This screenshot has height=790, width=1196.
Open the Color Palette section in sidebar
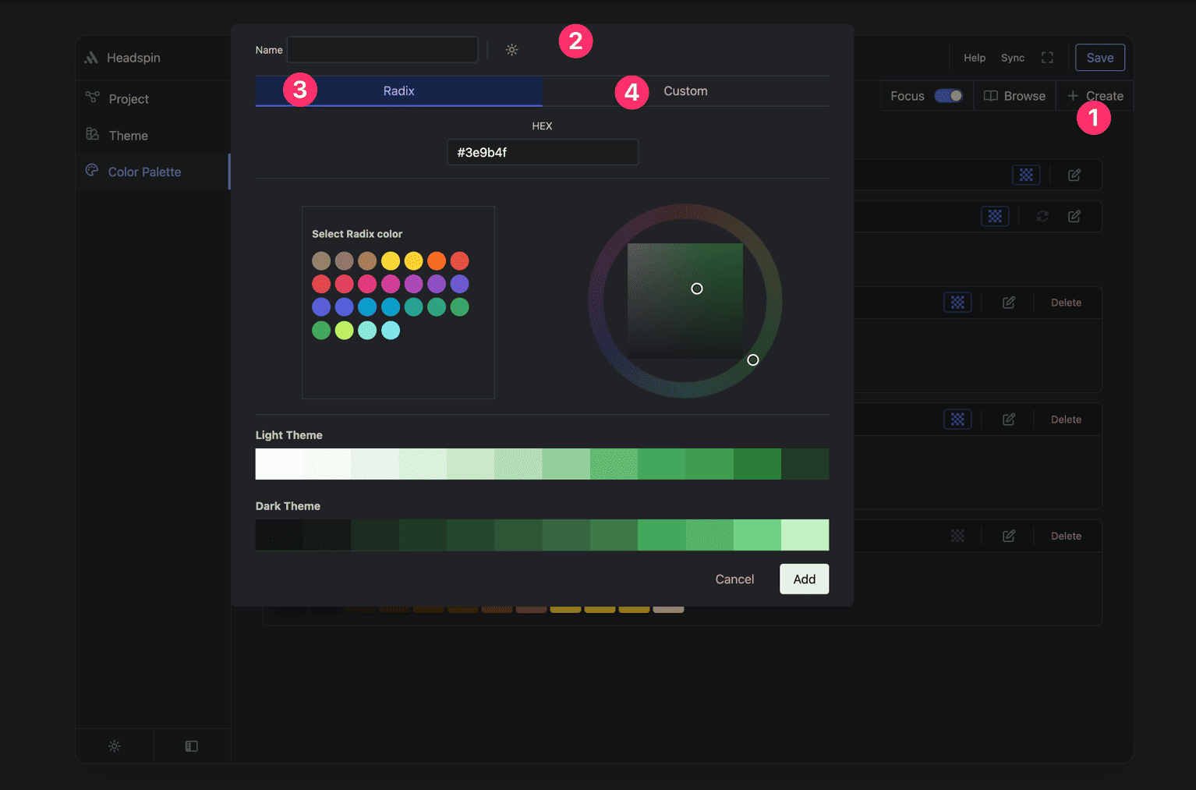coord(144,172)
